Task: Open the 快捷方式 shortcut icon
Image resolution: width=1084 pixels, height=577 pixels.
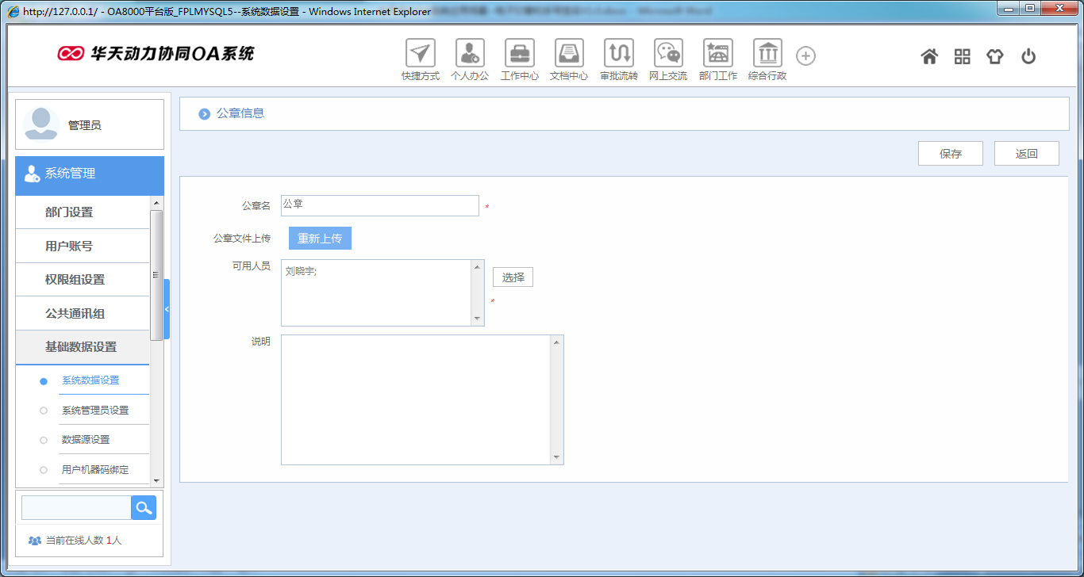Action: coord(421,54)
